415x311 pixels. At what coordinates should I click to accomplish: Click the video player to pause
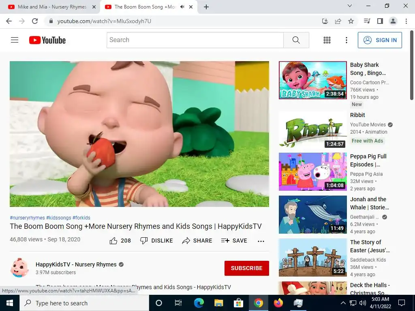[x=139, y=134]
